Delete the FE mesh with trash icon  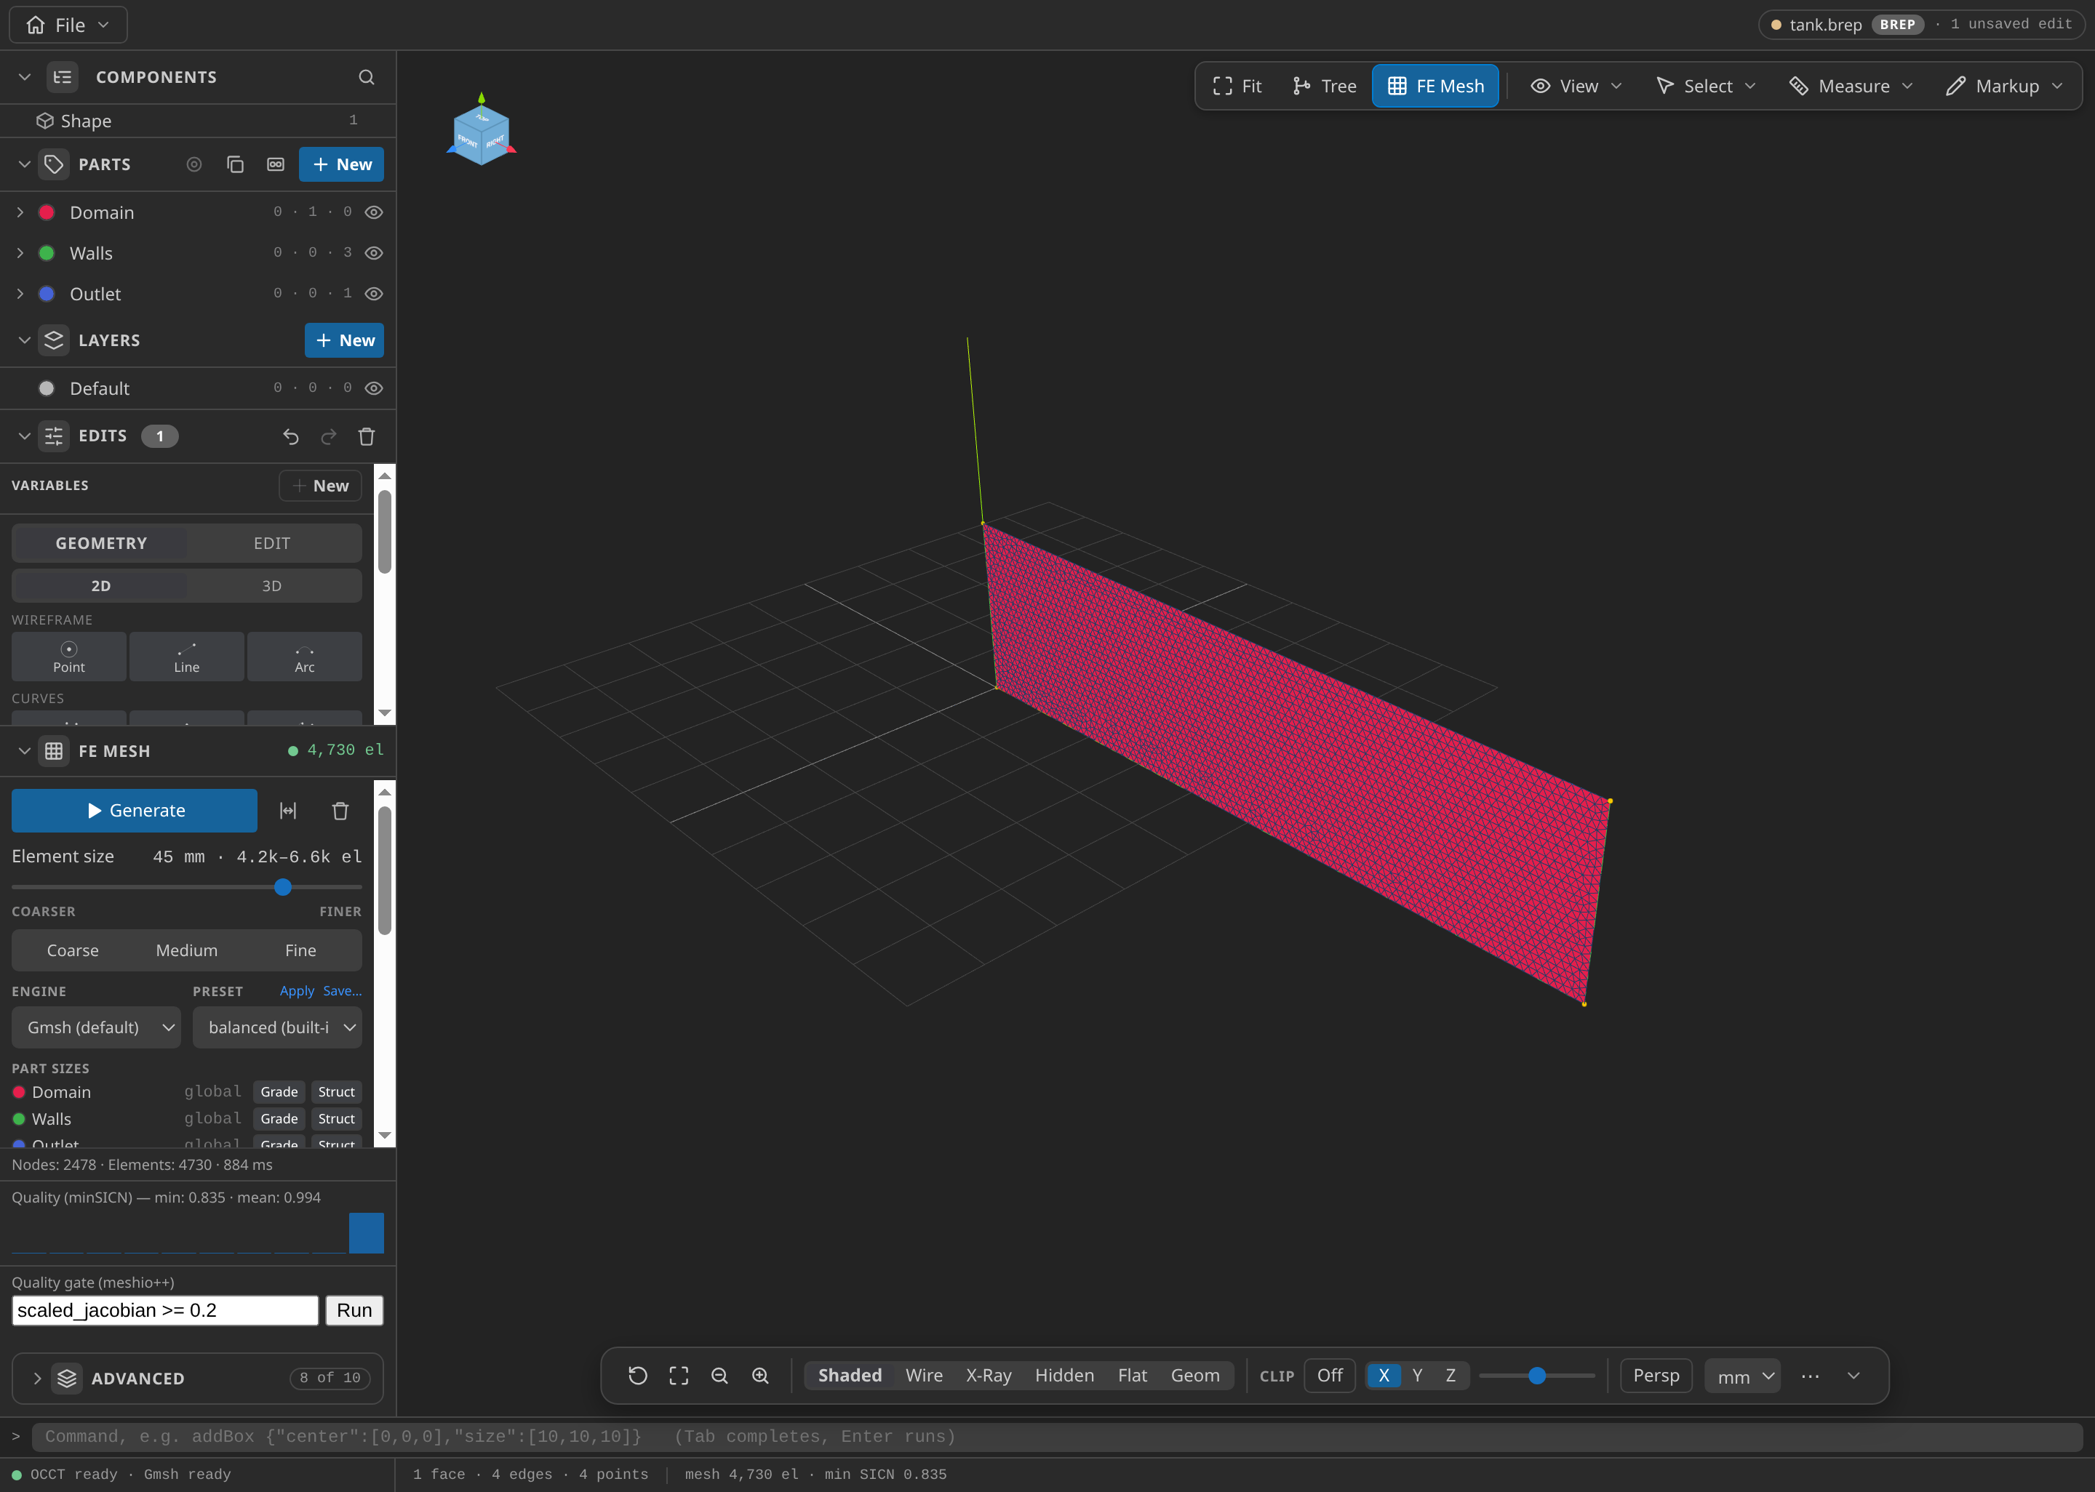340,810
